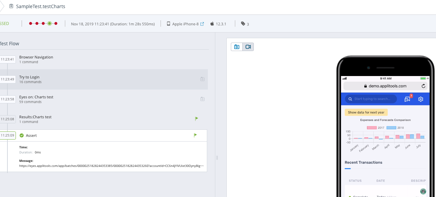
Task: Open screenshot icon on Try to Login step
Action: click(202, 79)
